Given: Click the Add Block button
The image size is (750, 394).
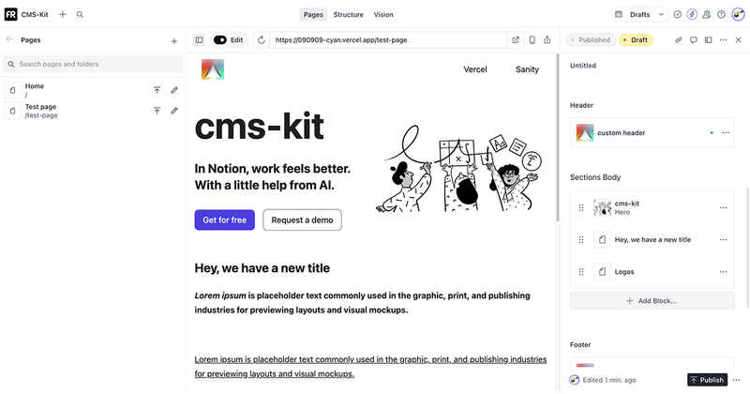Looking at the screenshot, I should (652, 300).
